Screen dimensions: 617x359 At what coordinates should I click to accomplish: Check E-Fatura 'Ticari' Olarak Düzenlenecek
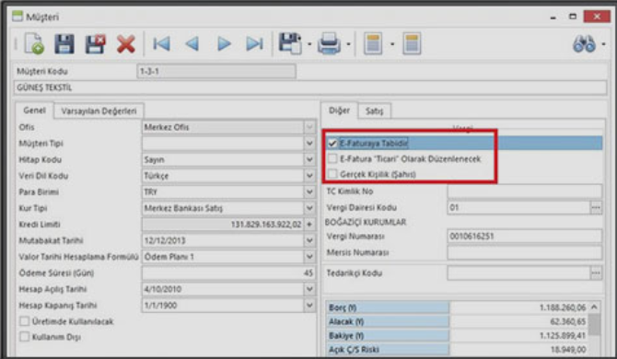[x=332, y=159]
